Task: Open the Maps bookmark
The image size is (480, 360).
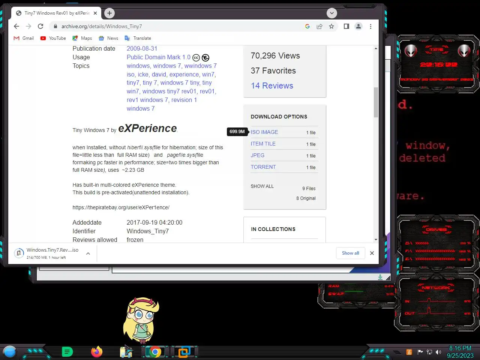Action: point(82,38)
